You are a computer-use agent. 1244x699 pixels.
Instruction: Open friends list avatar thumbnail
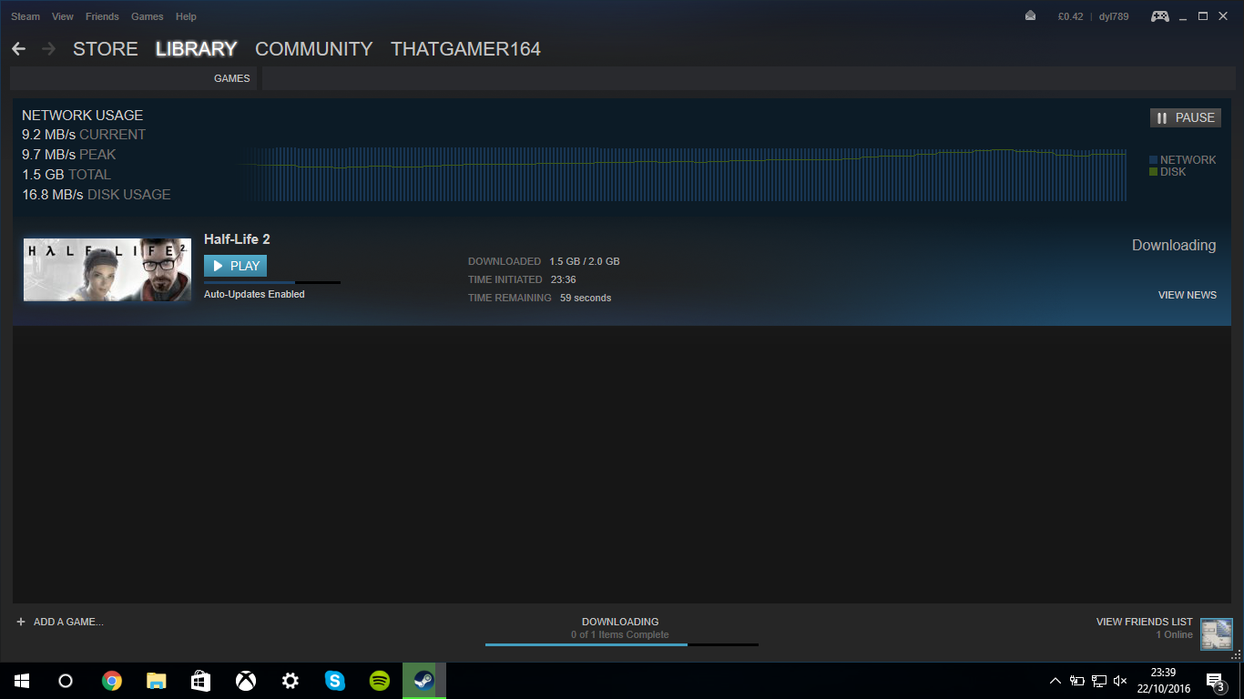(x=1216, y=634)
